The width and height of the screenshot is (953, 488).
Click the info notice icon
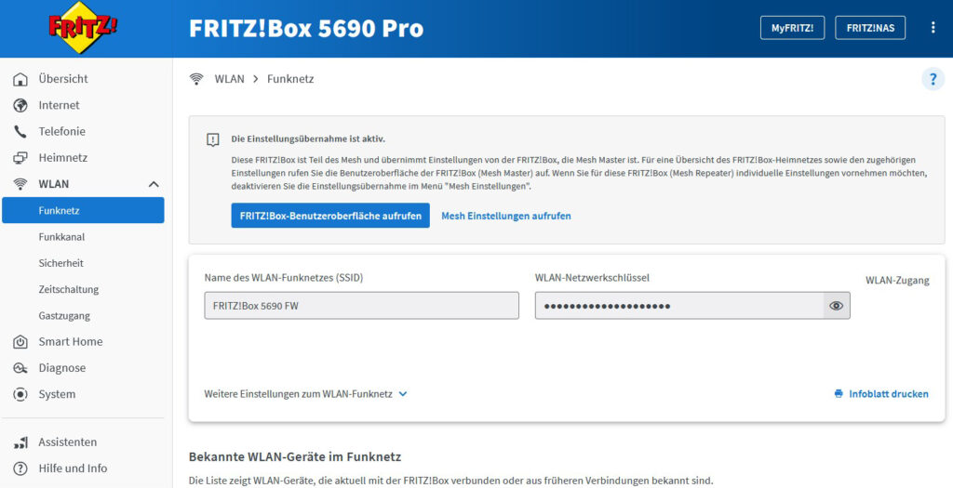click(x=213, y=139)
